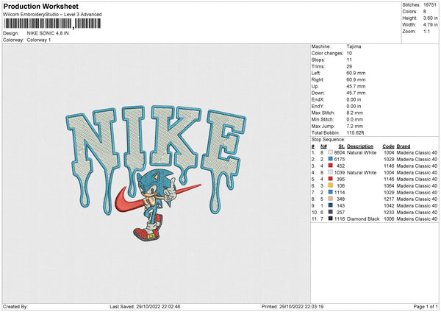The width and height of the screenshot is (441, 312).
Task: Pick the navy swatch beside stitch count 143
Action: pos(330,205)
